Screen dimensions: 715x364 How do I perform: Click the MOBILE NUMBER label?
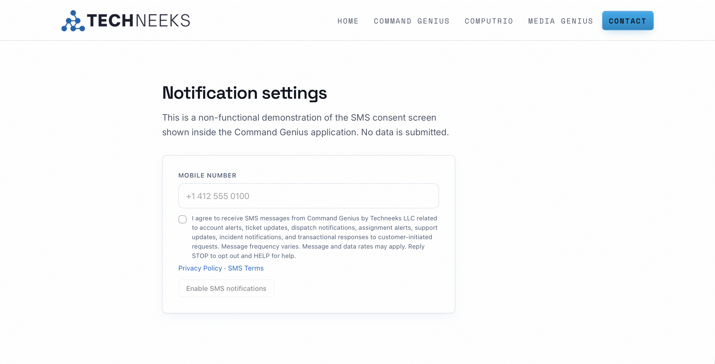(207, 175)
